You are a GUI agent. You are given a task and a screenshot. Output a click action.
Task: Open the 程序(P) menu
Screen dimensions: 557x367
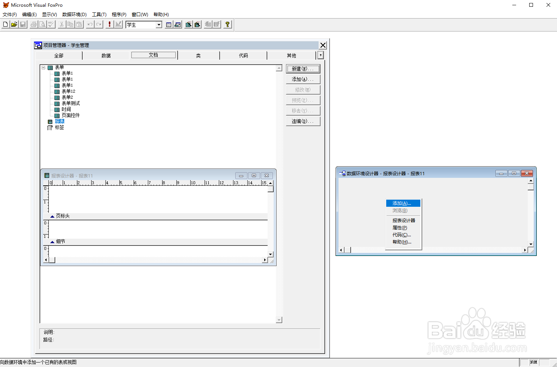pyautogui.click(x=119, y=15)
